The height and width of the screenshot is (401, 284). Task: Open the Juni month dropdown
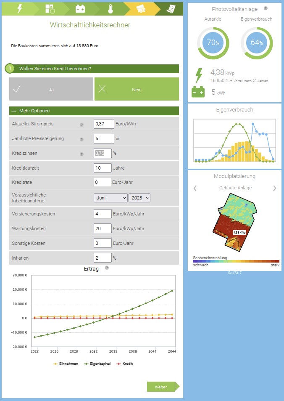pos(110,198)
